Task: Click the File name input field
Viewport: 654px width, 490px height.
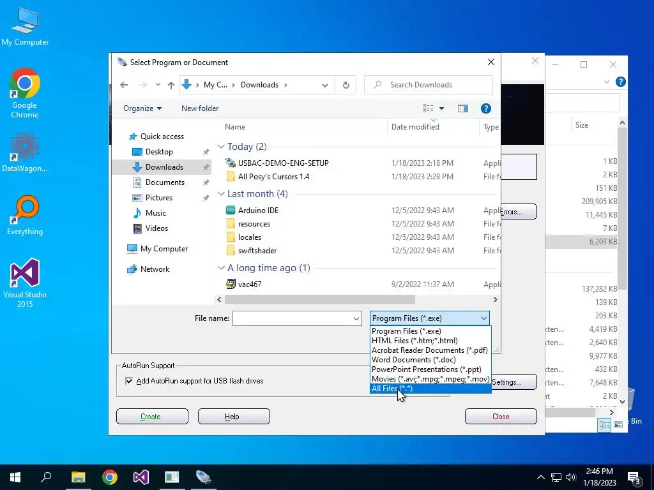Action: coord(292,319)
